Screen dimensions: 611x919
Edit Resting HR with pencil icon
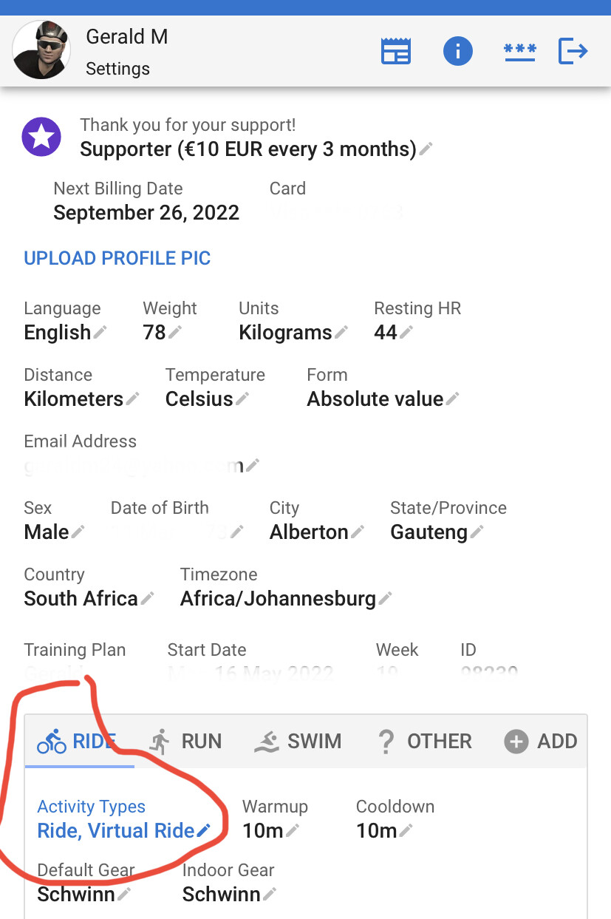[x=406, y=333]
